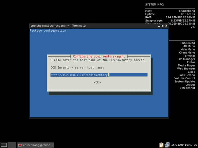Click 'OCS Inventory server host name:' label

coord(77,67)
